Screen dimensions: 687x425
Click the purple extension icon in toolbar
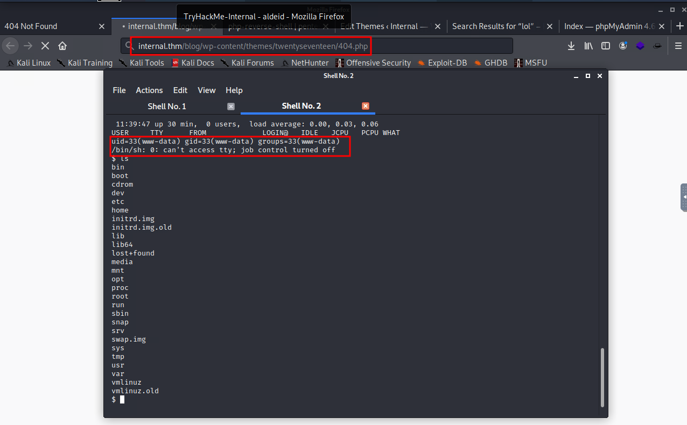[x=640, y=46]
